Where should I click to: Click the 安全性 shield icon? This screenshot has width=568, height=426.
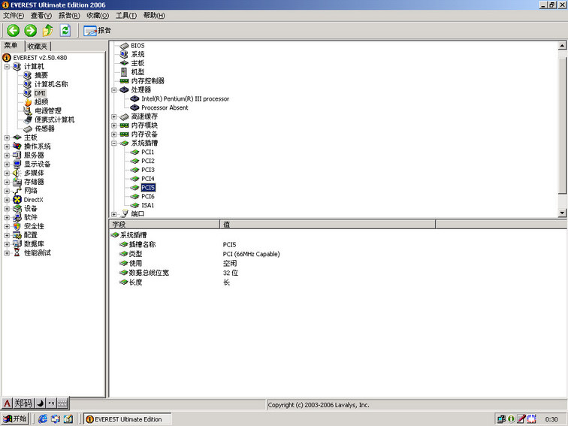click(17, 226)
